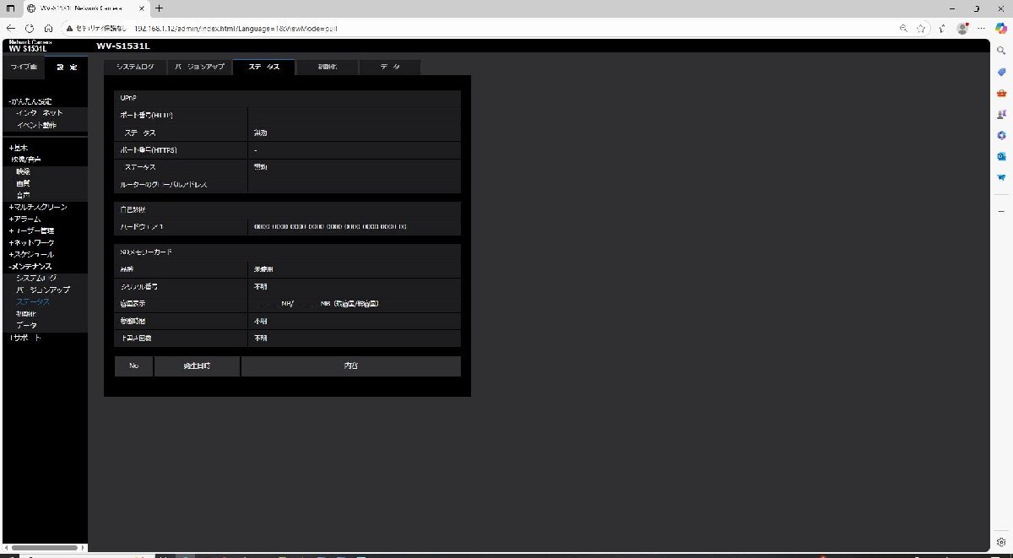Click the browser refresh icon
1013x558 pixels.
coord(30,27)
